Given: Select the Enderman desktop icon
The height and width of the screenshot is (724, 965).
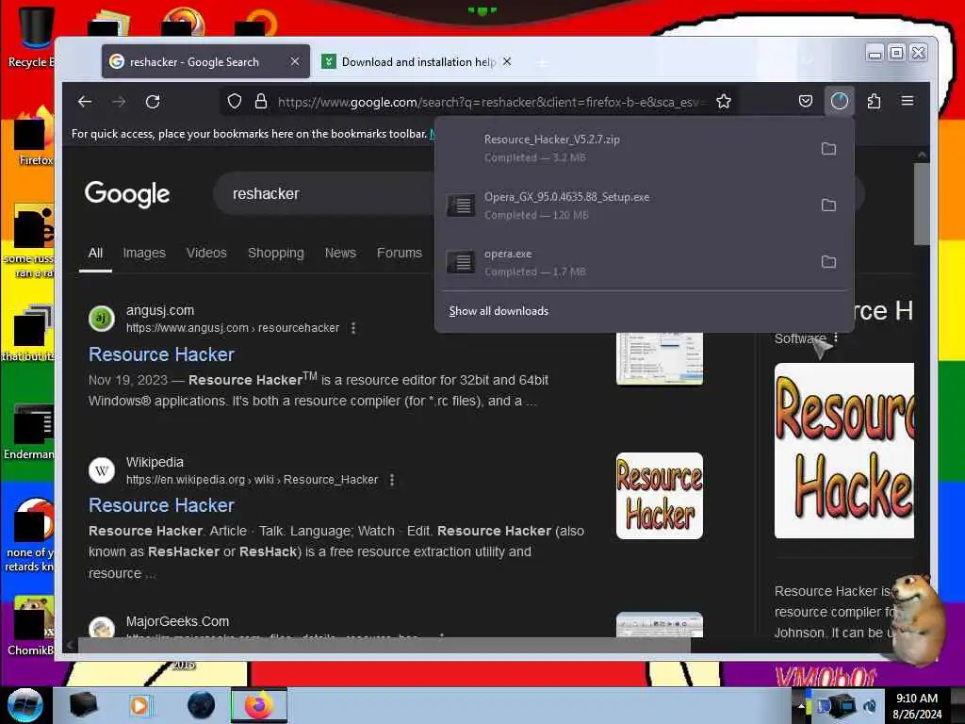Looking at the screenshot, I should tap(30, 431).
